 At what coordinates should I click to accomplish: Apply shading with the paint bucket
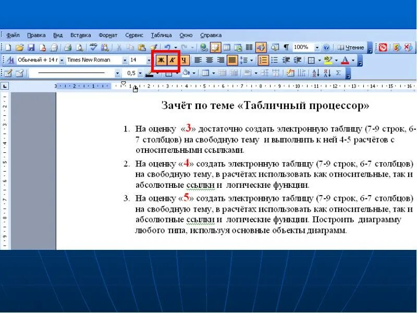pyautogui.click(x=186, y=73)
